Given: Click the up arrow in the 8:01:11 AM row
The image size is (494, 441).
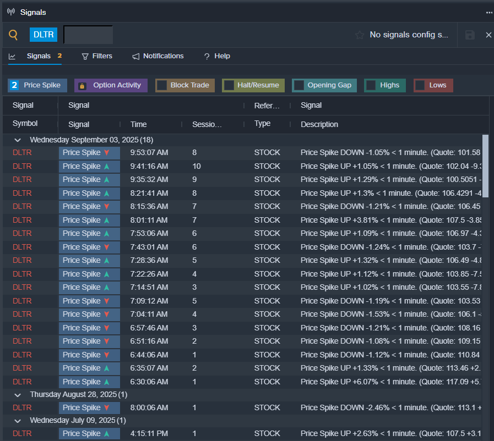Looking at the screenshot, I should 107,220.
